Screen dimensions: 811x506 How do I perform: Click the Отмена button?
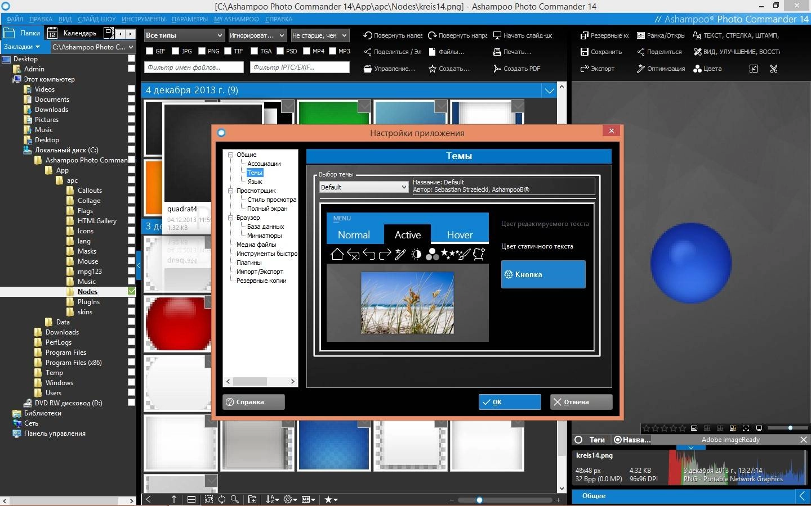pos(581,402)
